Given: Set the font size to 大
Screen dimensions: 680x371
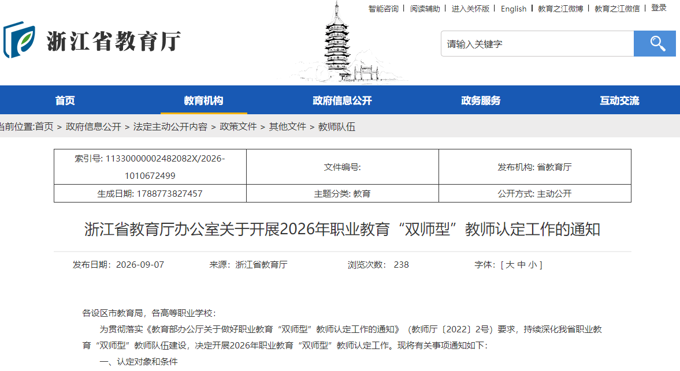Looking at the screenshot, I should click(510, 264).
